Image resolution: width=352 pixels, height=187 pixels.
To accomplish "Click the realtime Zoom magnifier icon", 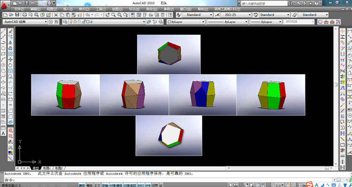I will (x=114, y=15).
